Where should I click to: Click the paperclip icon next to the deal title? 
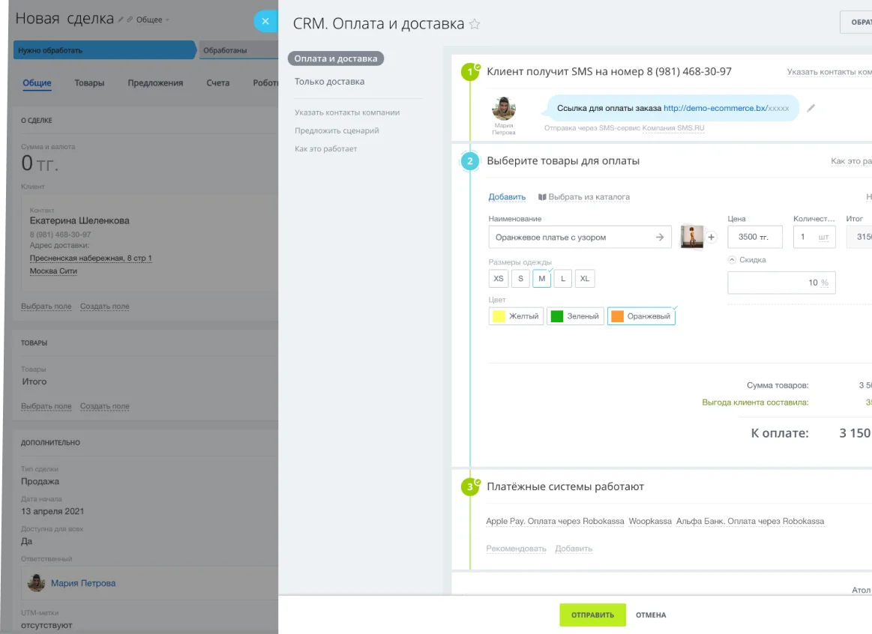click(130, 19)
